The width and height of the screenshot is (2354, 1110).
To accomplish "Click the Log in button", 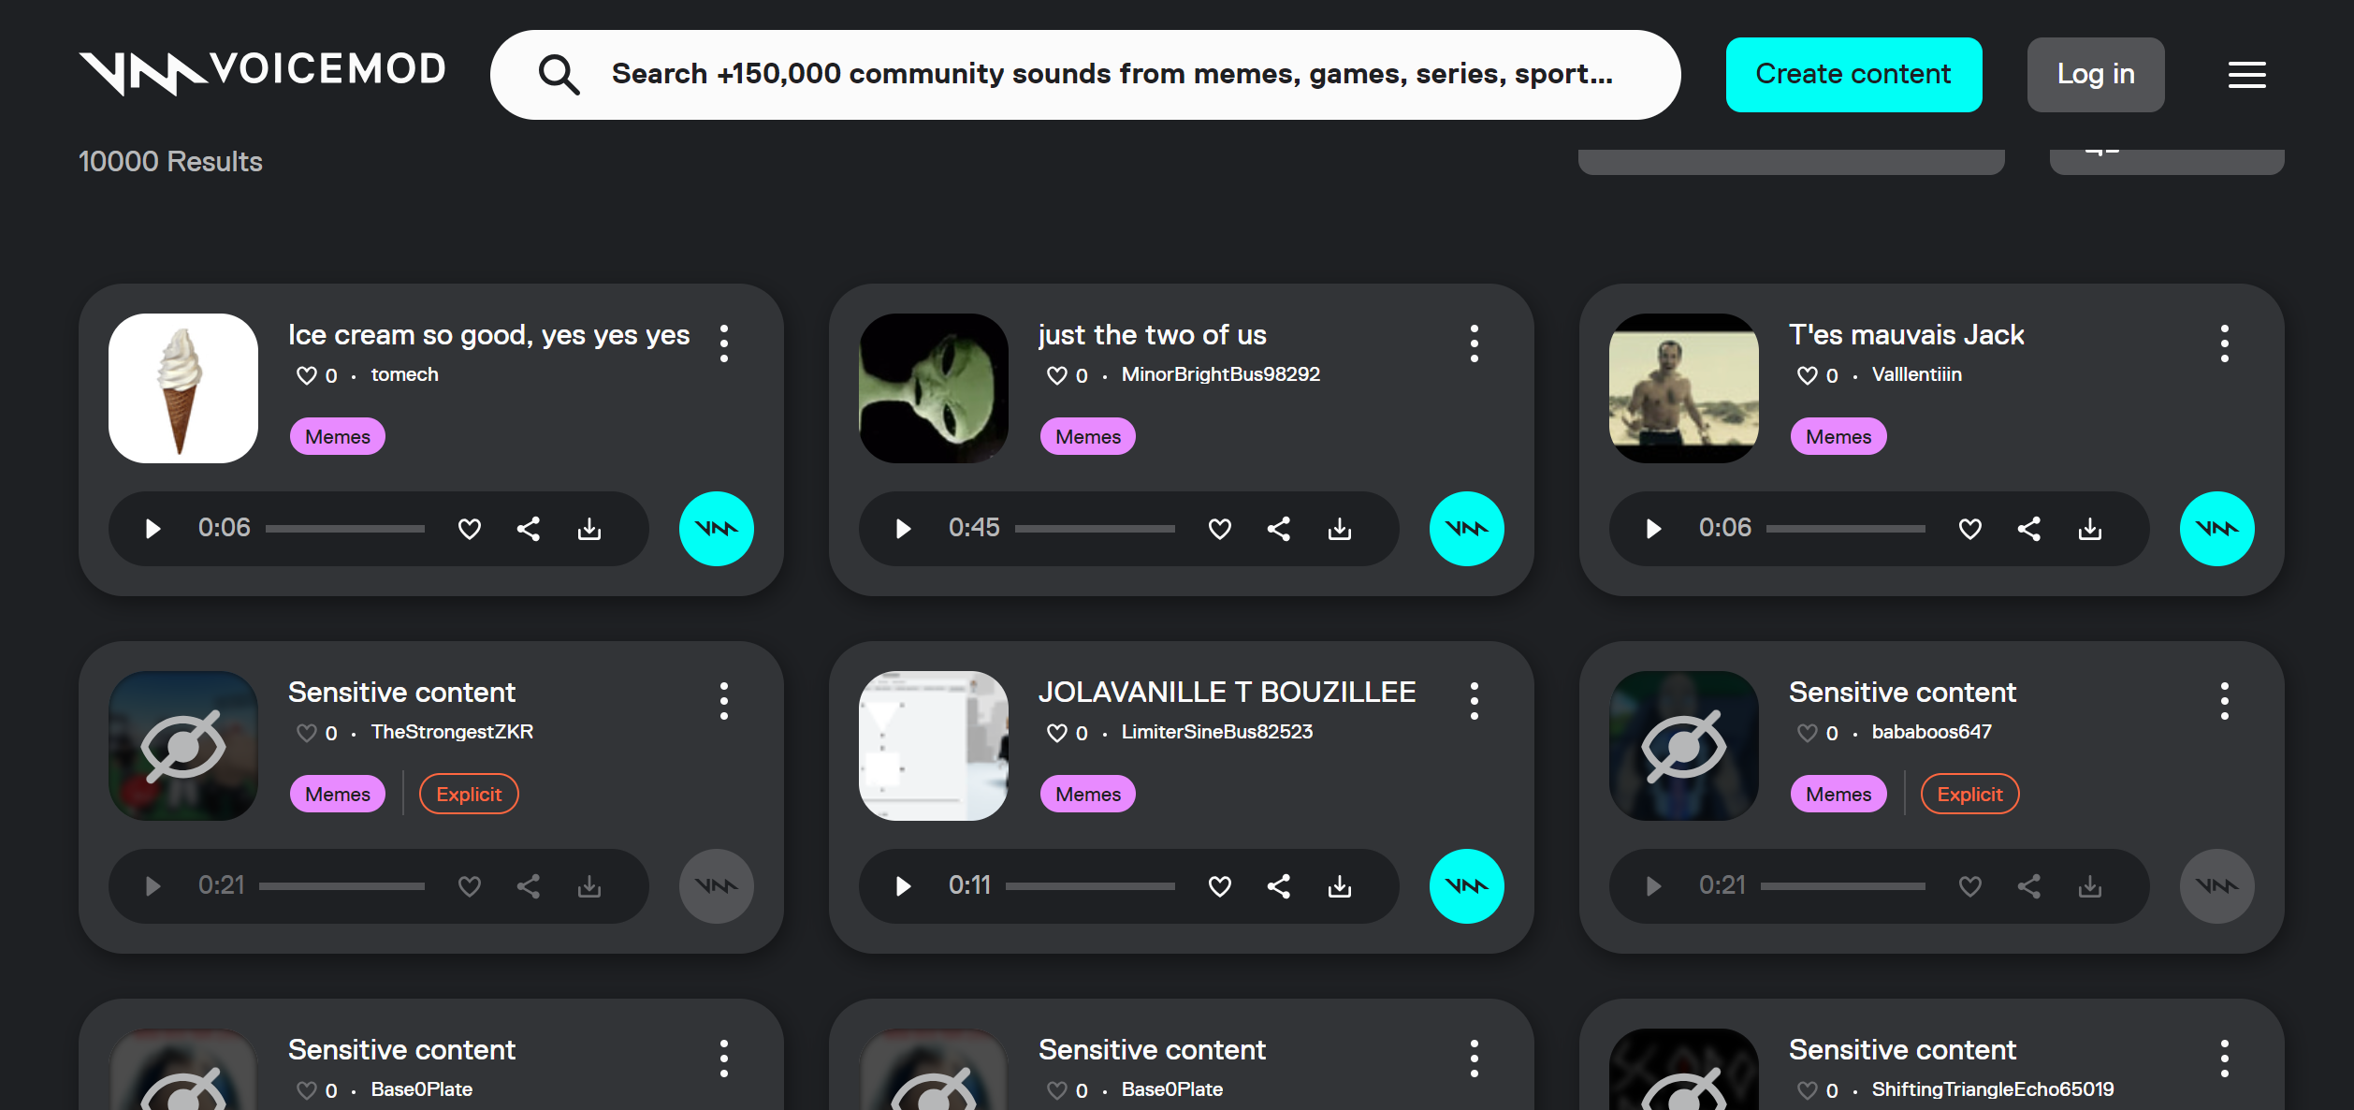I will (2096, 75).
